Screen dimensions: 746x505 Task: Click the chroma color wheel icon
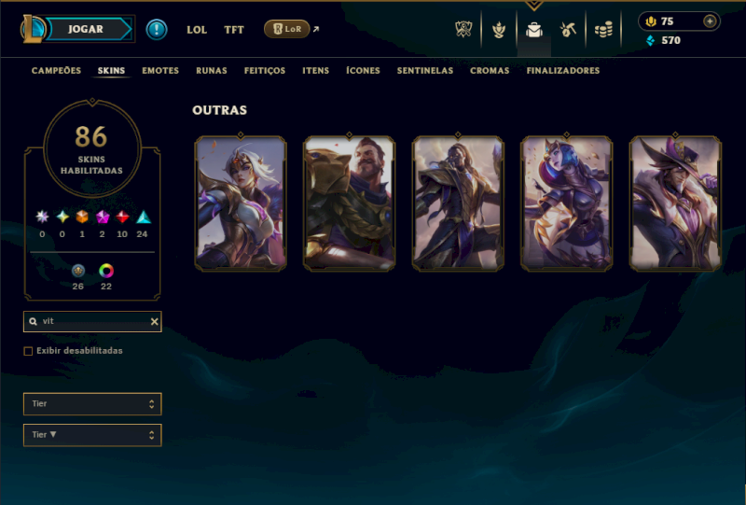[106, 271]
